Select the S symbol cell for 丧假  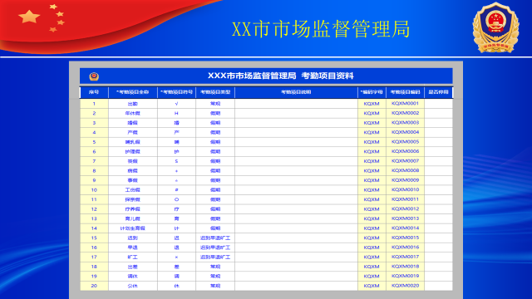[x=176, y=161]
